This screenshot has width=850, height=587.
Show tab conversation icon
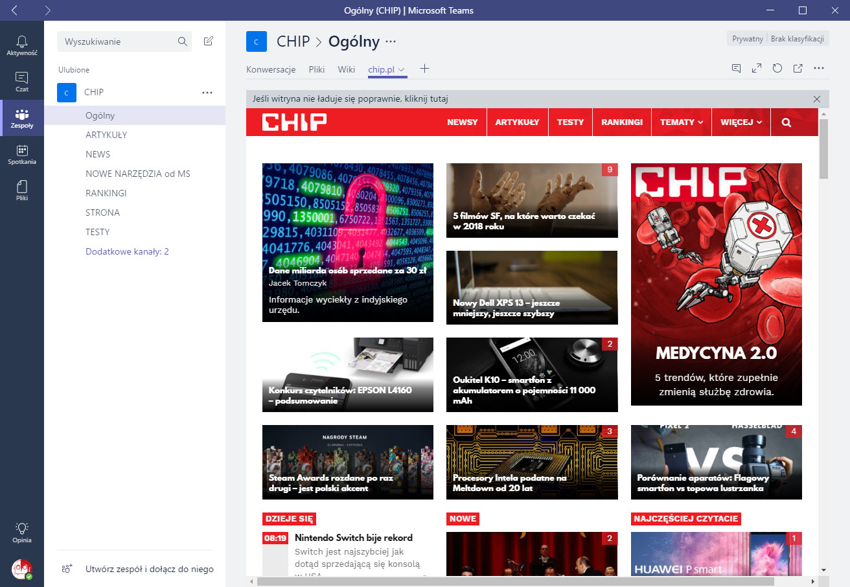tap(736, 68)
